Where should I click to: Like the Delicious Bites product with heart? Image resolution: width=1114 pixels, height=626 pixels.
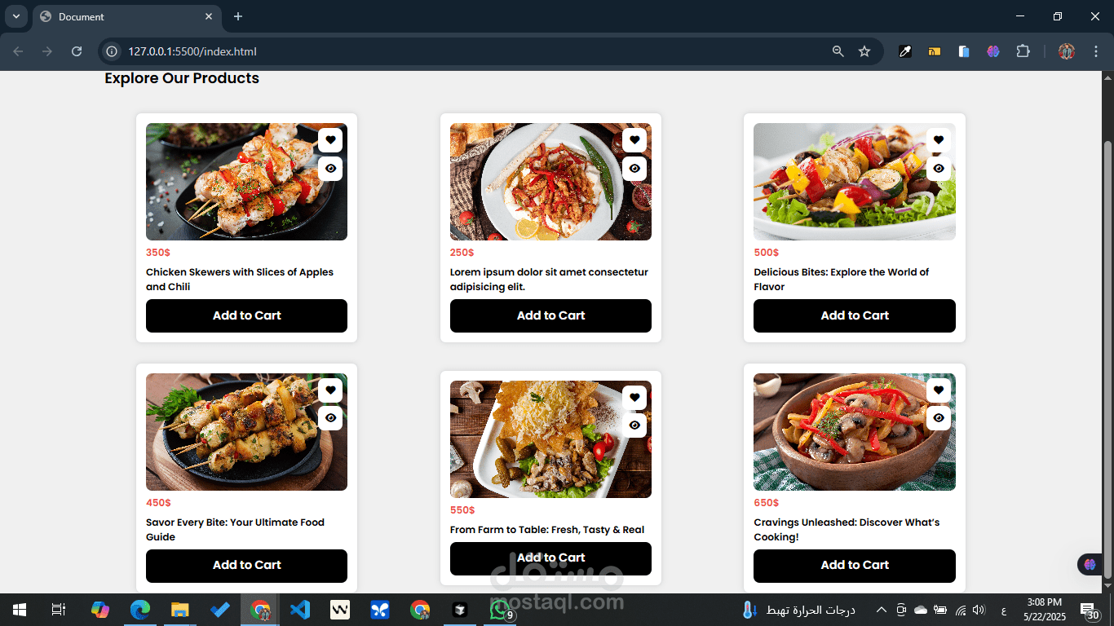click(x=939, y=140)
